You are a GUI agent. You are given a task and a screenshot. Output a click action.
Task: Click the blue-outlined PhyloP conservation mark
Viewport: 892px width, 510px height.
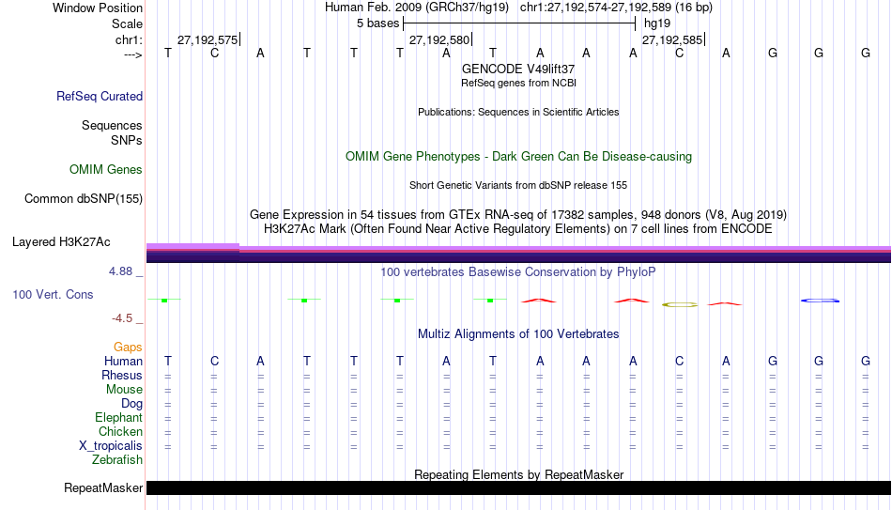click(x=820, y=300)
